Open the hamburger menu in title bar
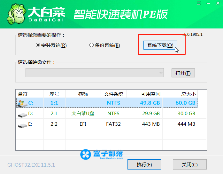 click(199, 3)
